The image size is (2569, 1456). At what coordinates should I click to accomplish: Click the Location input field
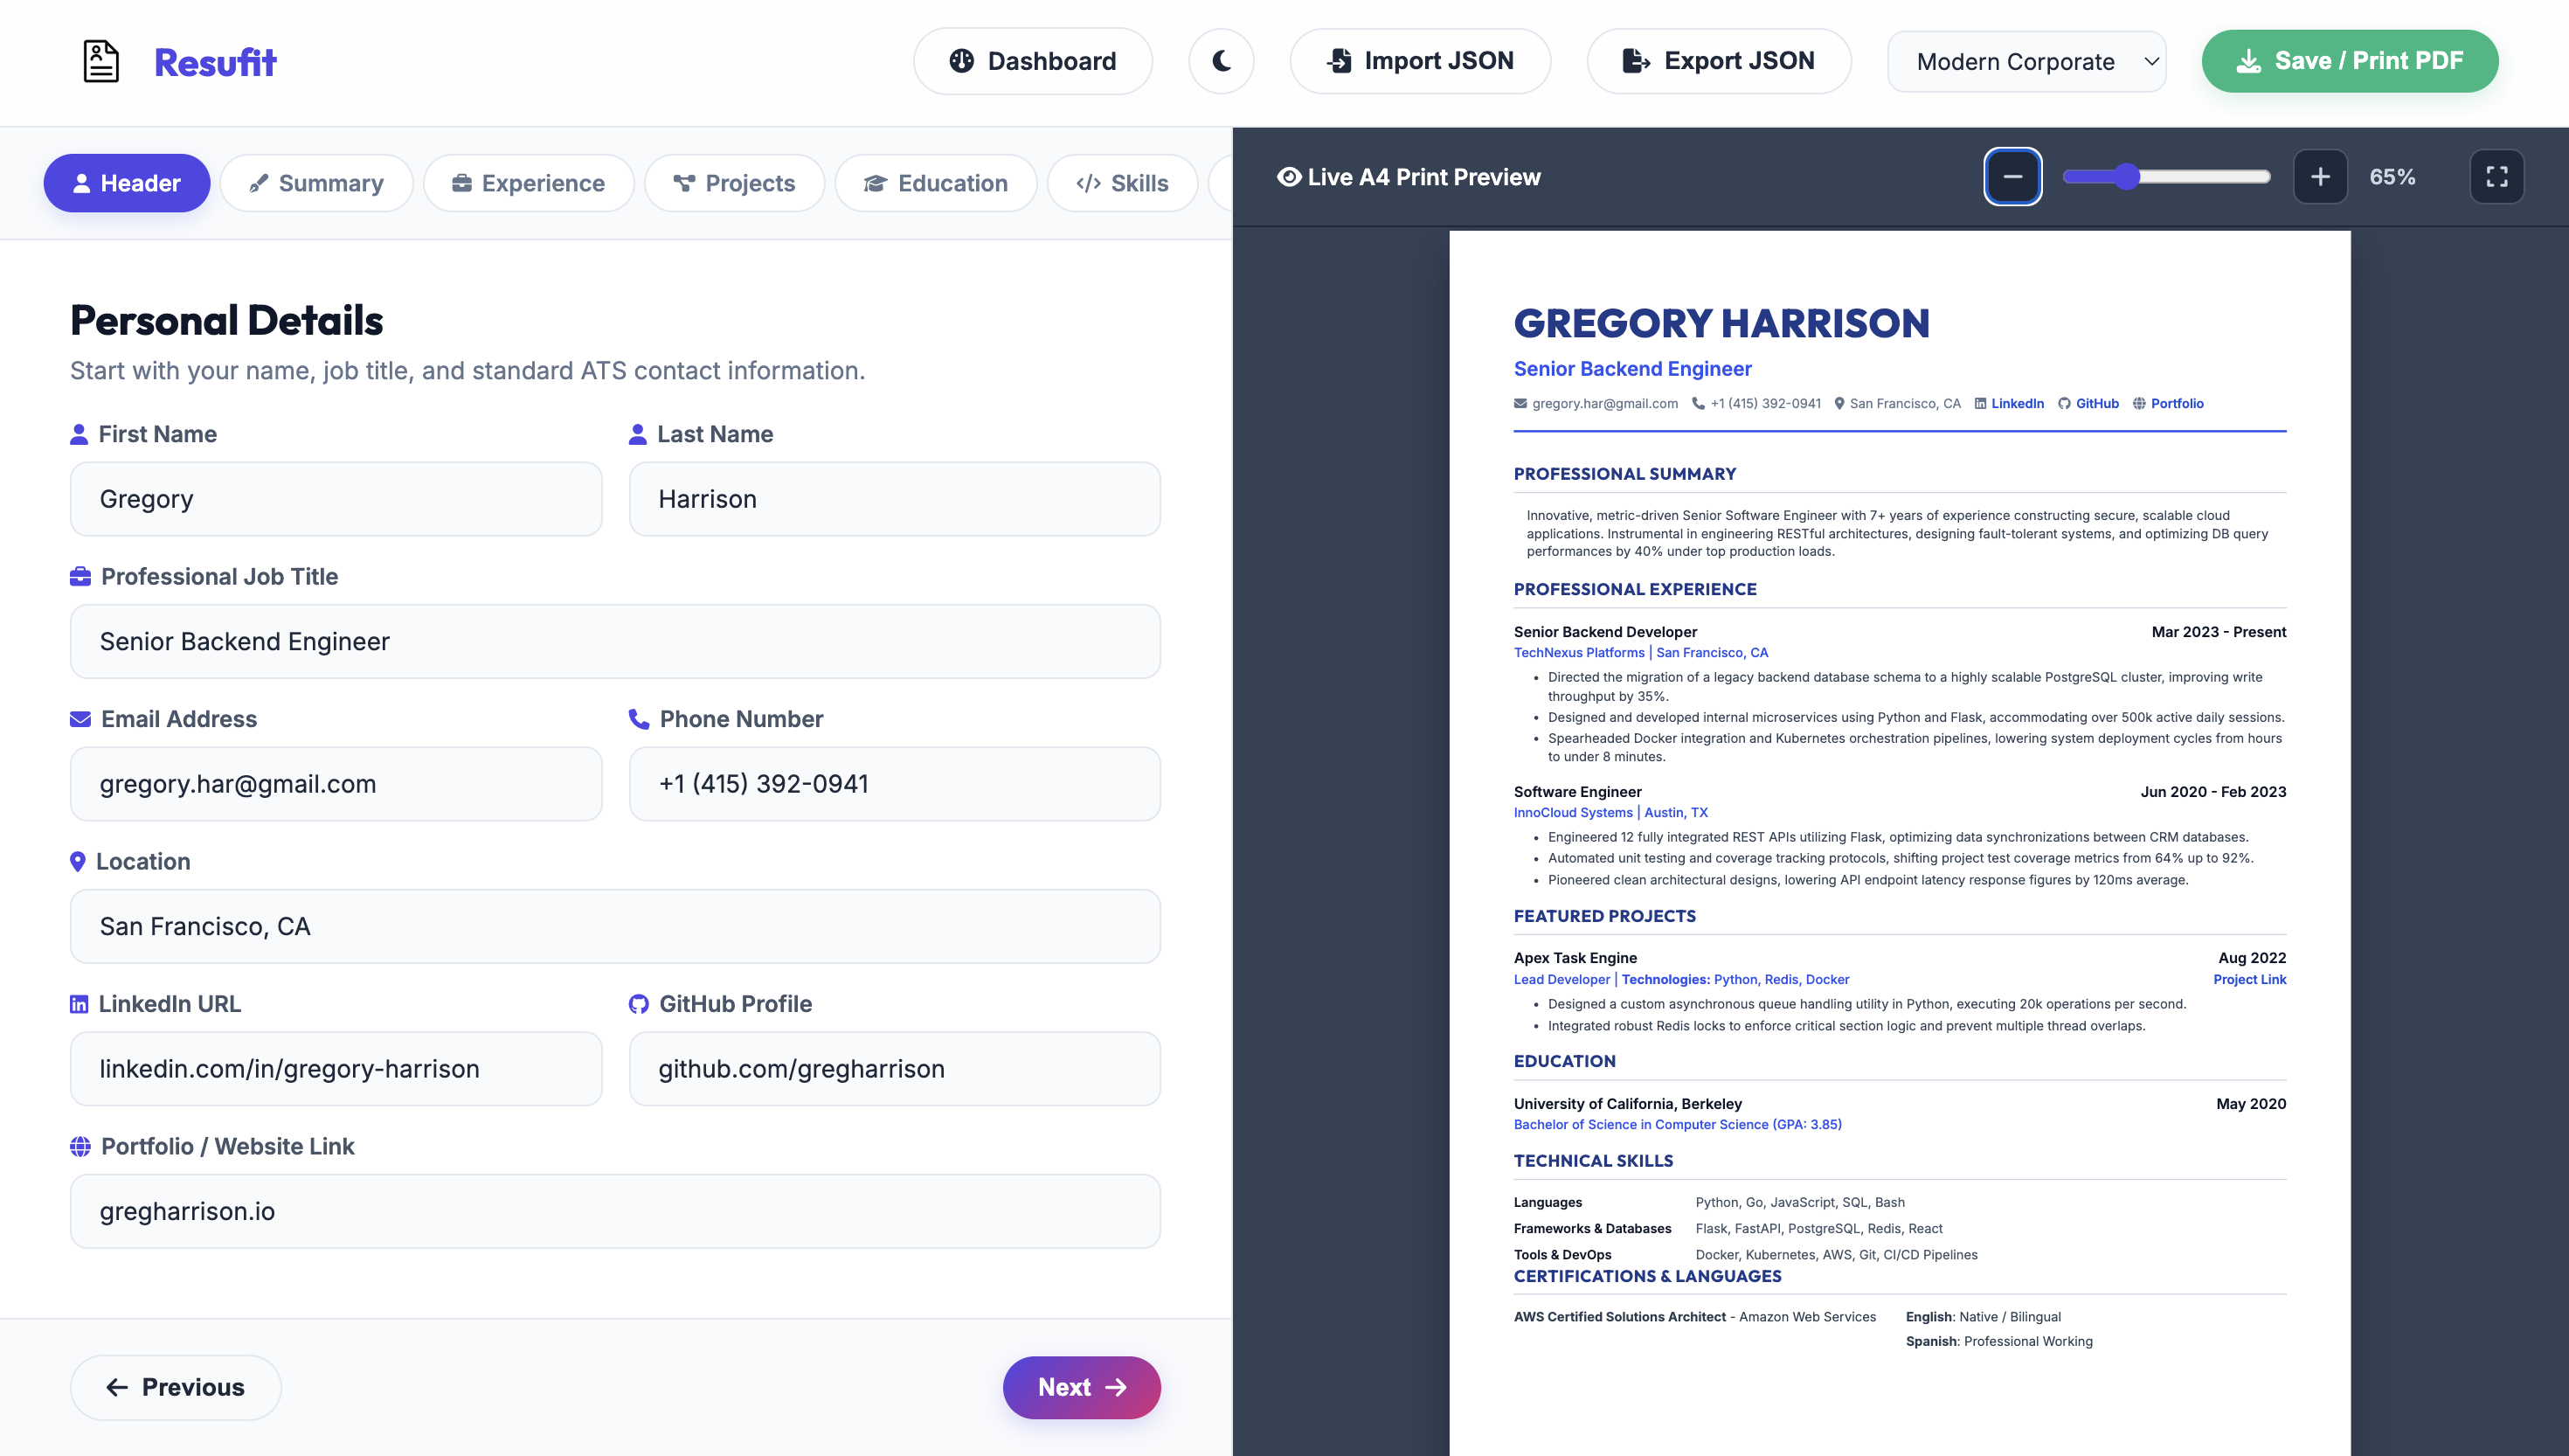click(x=615, y=926)
